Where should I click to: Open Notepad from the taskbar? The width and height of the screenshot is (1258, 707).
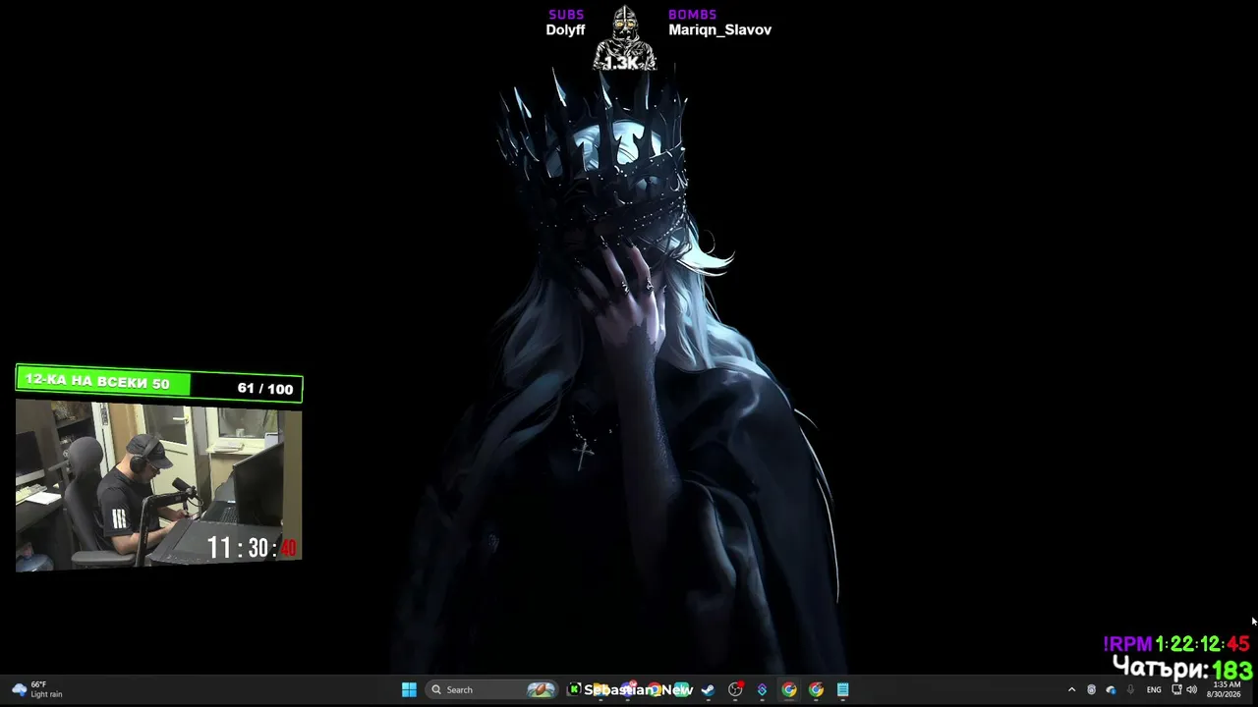click(842, 689)
